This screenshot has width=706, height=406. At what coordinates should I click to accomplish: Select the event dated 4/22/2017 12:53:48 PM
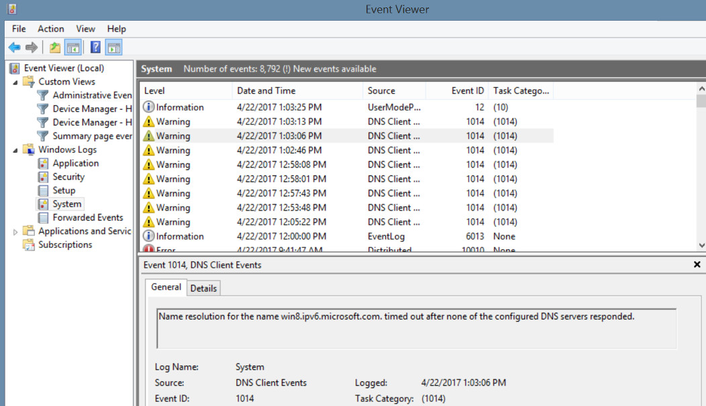pos(347,208)
